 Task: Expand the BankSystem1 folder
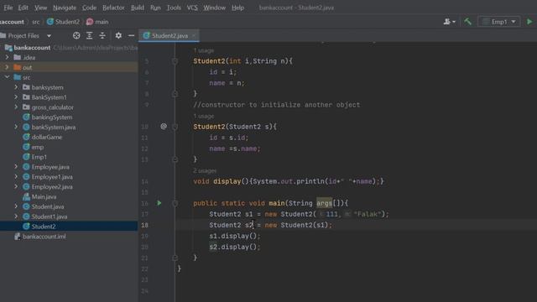tap(16, 97)
